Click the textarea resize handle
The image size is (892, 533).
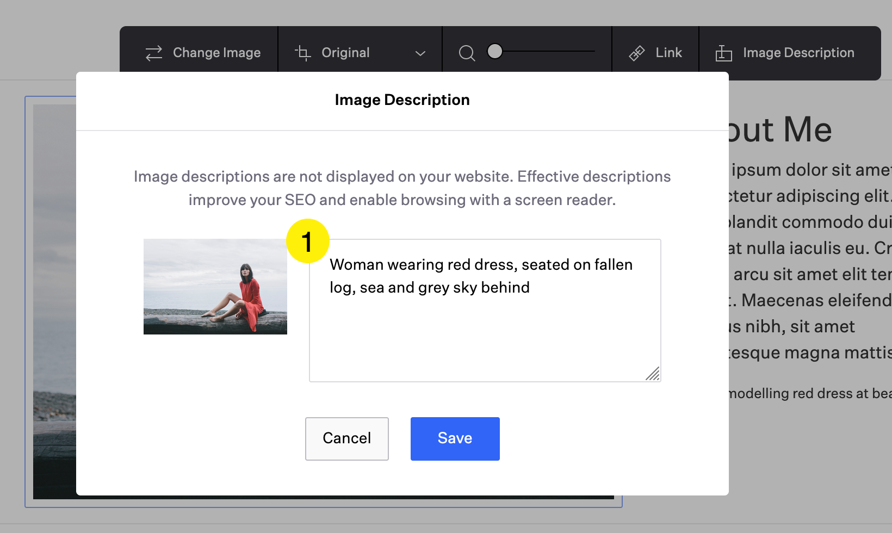click(x=653, y=374)
